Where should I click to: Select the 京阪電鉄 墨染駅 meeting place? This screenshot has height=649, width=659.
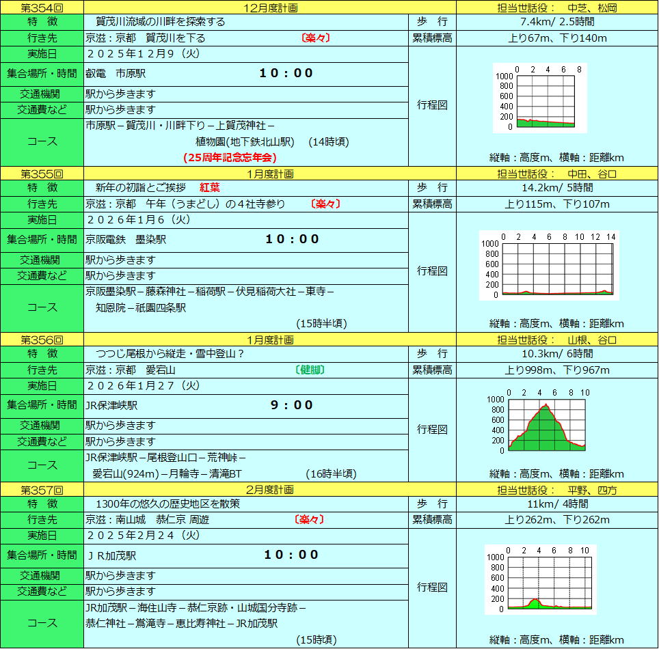(126, 239)
